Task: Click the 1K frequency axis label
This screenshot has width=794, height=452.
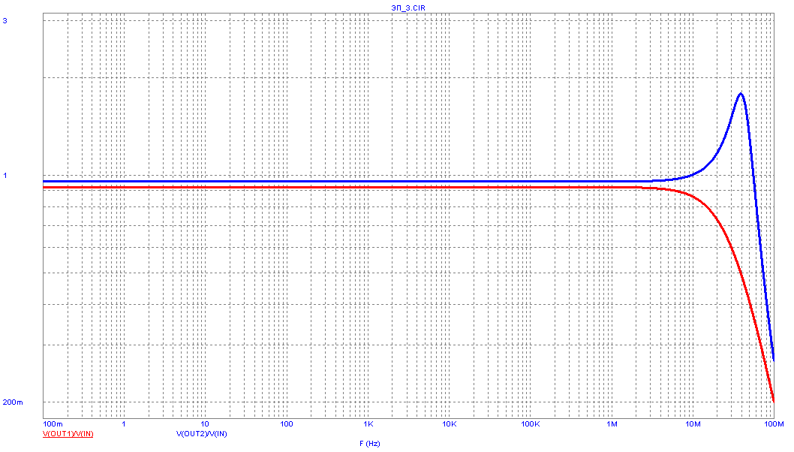Action: 368,423
